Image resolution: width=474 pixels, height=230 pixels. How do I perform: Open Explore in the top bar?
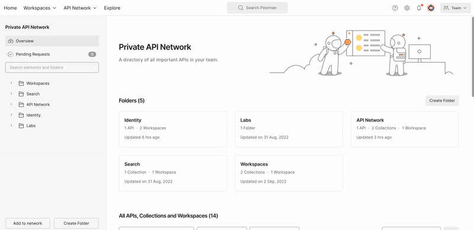(112, 8)
